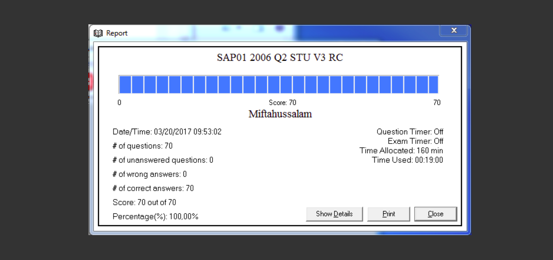
Task: Click the '# of questions: 70' text
Action: click(x=142, y=146)
